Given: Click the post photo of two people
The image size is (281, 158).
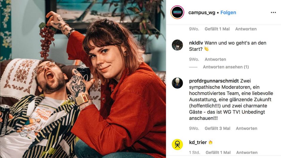Looking at the screenshot, I should click(83, 79).
